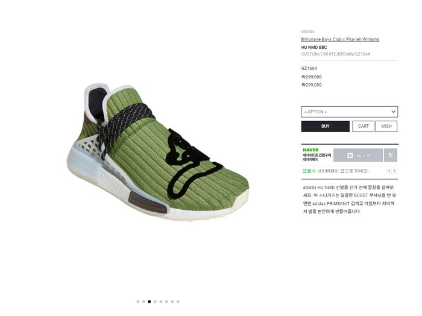The image size is (422, 316).
Task: Show previous Naver Pay promo message
Action: (389, 171)
